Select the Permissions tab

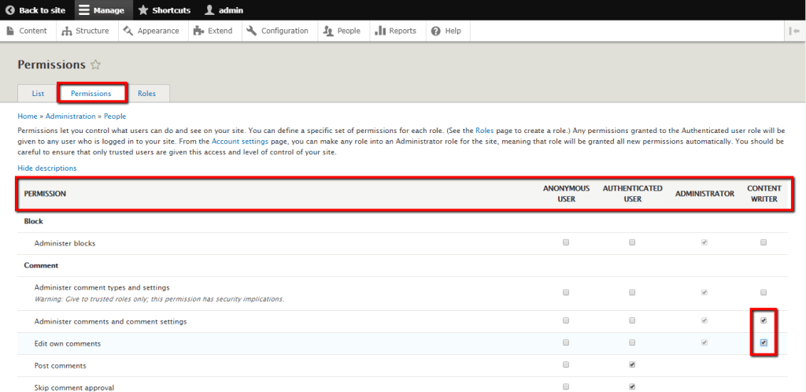[91, 94]
